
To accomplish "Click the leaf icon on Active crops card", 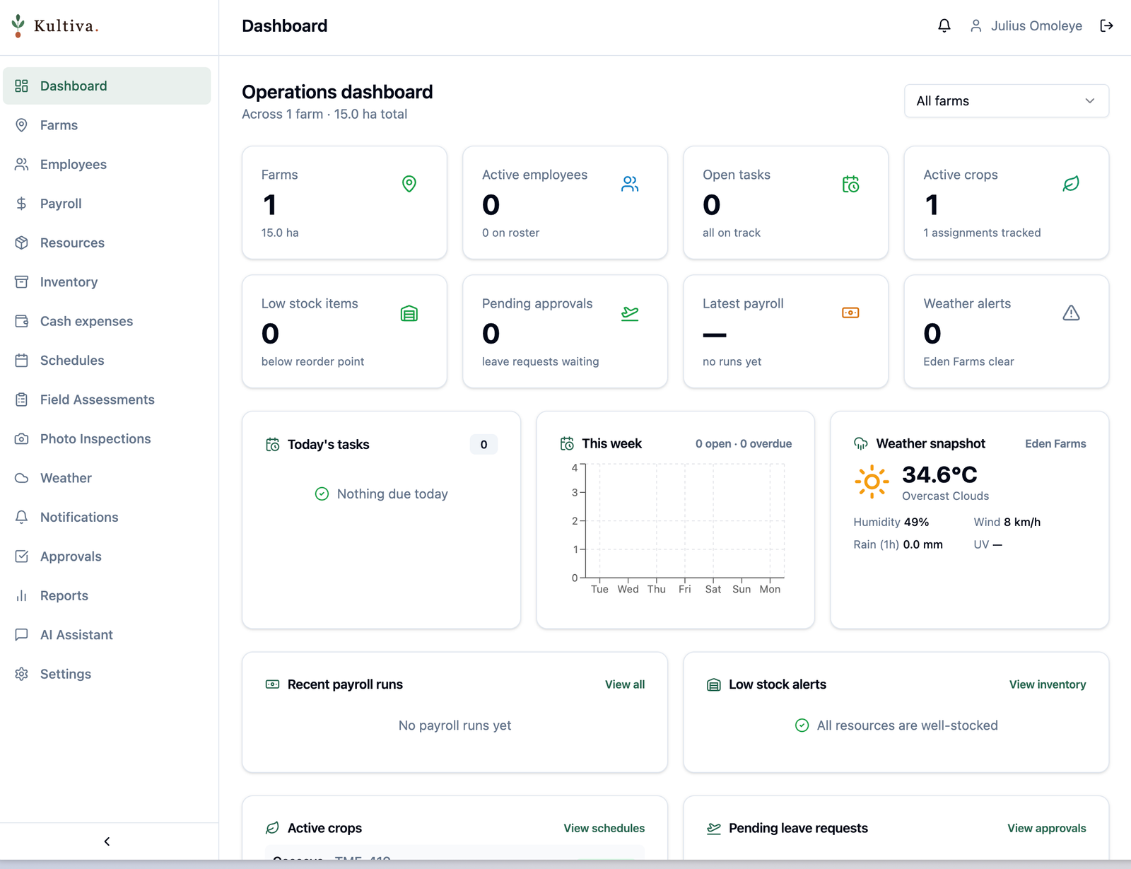I will (1071, 184).
